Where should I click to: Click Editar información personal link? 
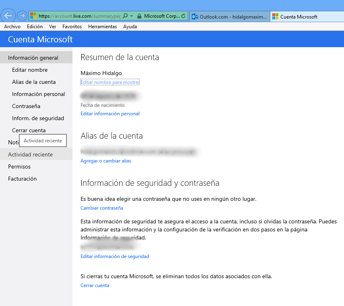[x=110, y=114]
